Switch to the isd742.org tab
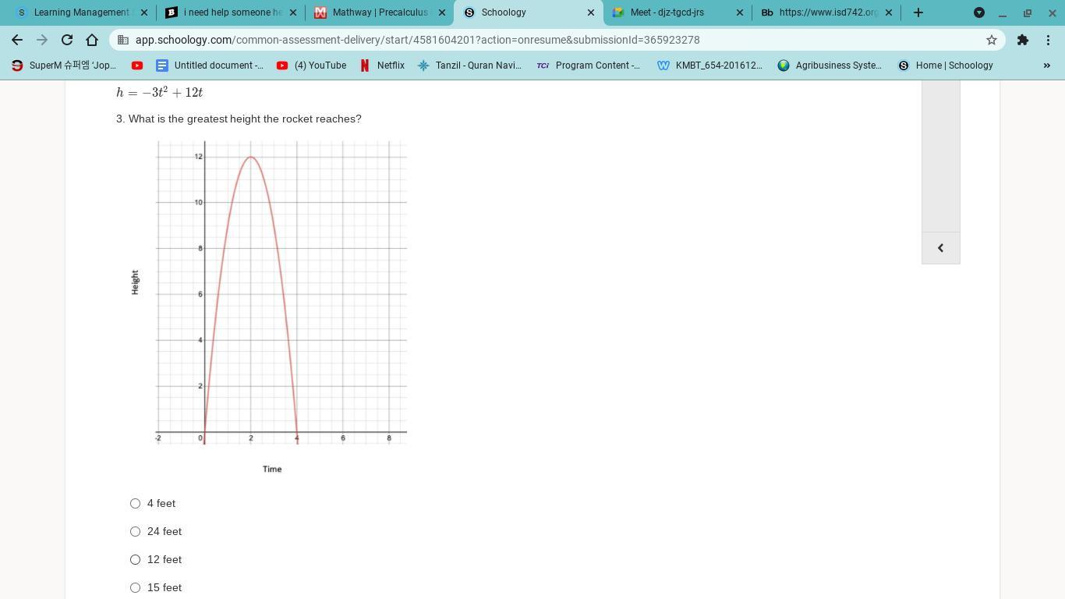Image resolution: width=1065 pixels, height=599 pixels. click(826, 12)
